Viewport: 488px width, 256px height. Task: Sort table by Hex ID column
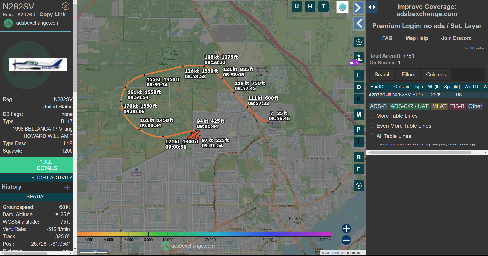(x=377, y=87)
